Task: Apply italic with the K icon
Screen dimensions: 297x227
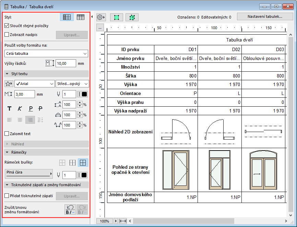Action: pyautogui.click(x=20, y=109)
